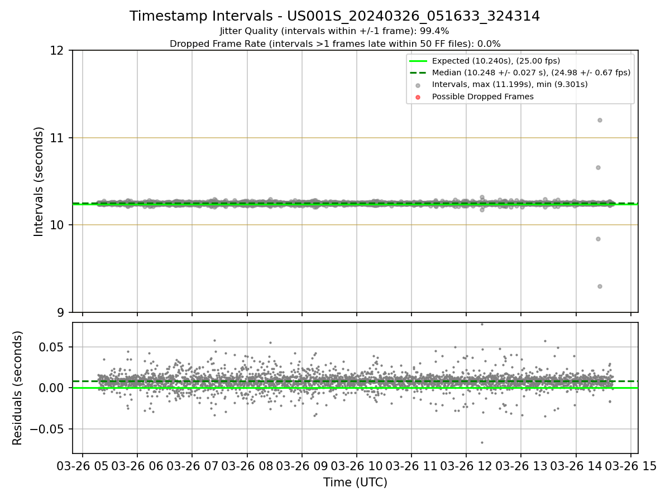Click the maximum interval outlier point near 11.2 seconds
The height and width of the screenshot is (502, 670).
point(600,120)
